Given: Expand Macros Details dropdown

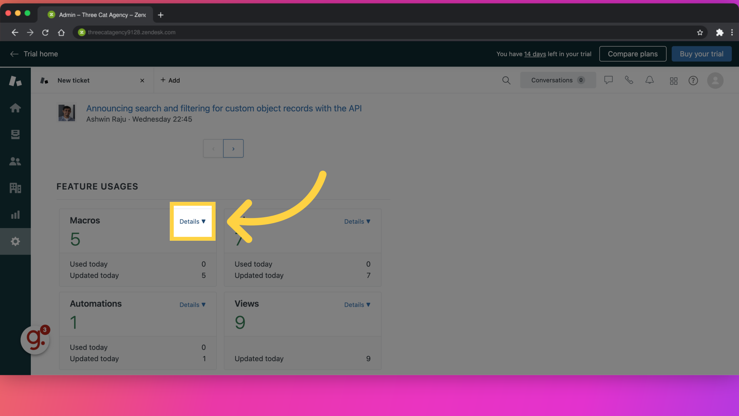Looking at the screenshot, I should click(x=192, y=221).
